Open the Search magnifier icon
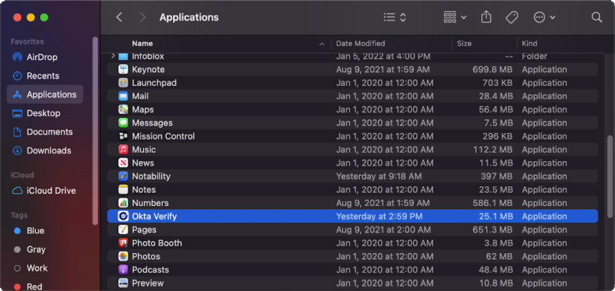Image resolution: width=615 pixels, height=291 pixels. [596, 17]
